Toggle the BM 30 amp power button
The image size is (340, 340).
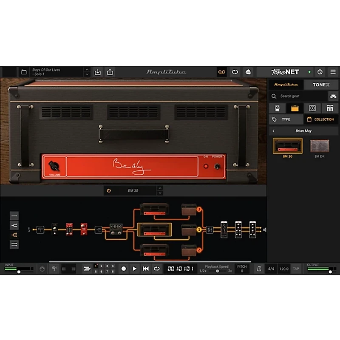click(x=109, y=190)
